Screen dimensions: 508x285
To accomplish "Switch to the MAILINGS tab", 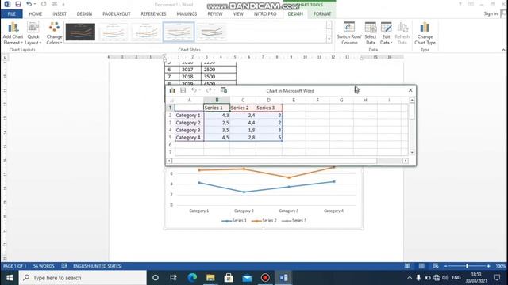I will (187, 14).
